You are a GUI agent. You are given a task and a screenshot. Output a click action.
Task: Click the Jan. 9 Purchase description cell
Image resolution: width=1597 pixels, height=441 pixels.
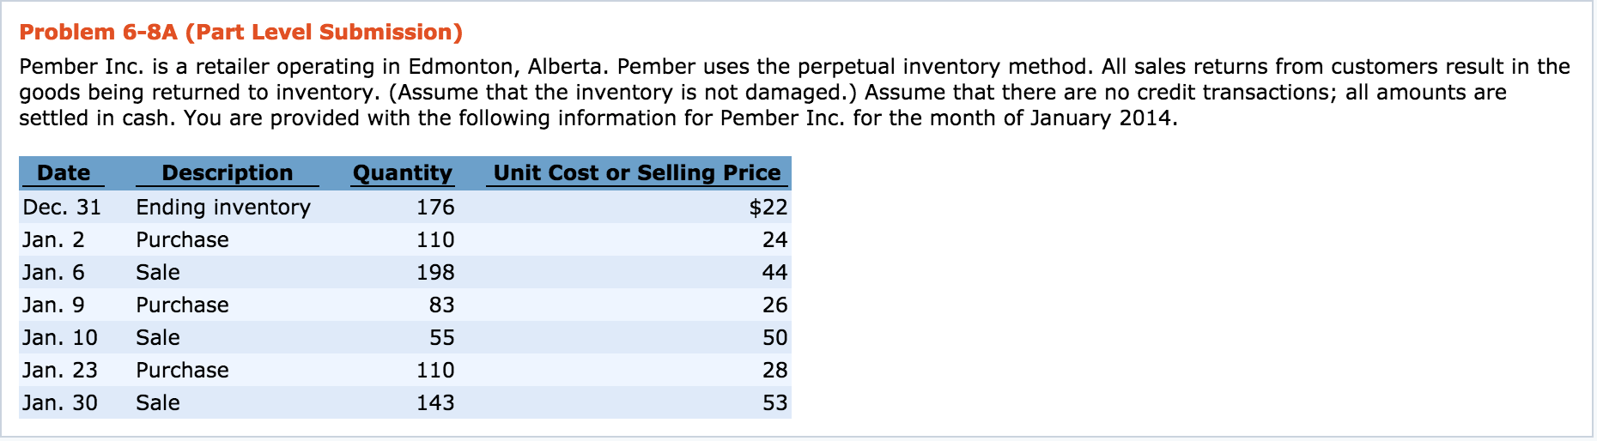coord(182,305)
